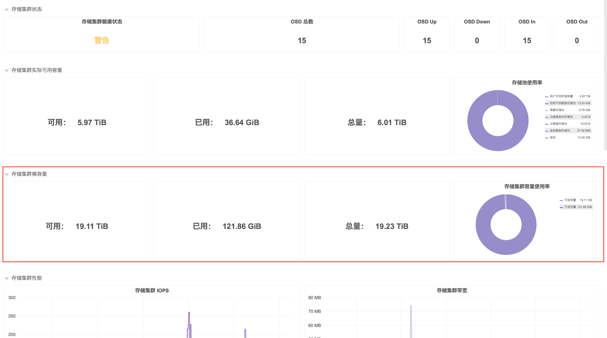Collapse the 存储集群状态 section chevron
The image size is (607, 338).
7,9
